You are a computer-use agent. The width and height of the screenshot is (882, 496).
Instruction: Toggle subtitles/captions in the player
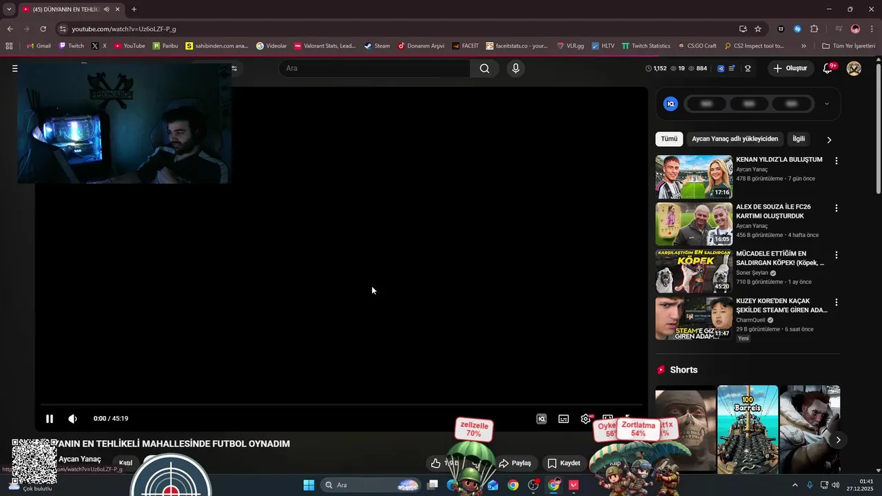(564, 419)
